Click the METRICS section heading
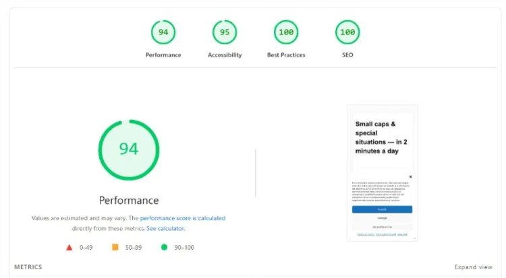Screen dimensions: 506x278 point(28,267)
